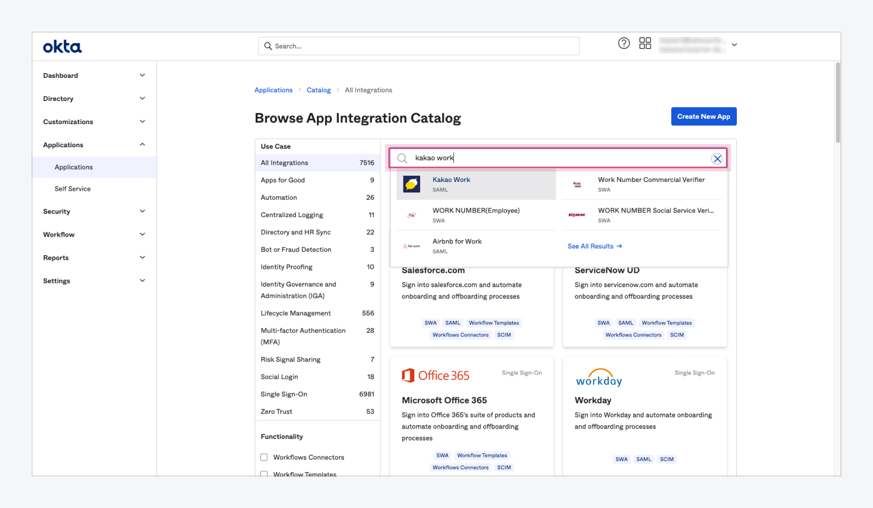Click the Create New App button
Viewport: 873px width, 508px height.
tap(704, 117)
